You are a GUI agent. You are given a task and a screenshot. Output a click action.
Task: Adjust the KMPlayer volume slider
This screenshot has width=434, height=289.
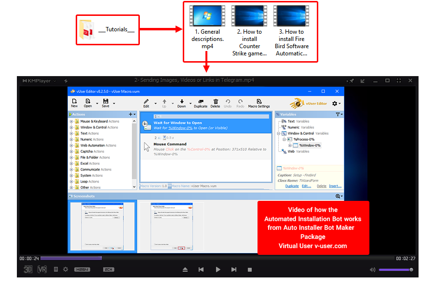pyautogui.click(x=396, y=270)
